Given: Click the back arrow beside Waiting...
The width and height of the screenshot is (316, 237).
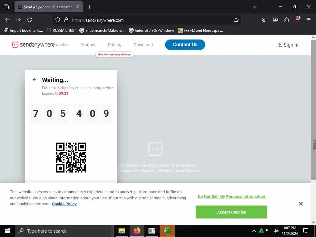Looking at the screenshot, I should pyautogui.click(x=35, y=80).
